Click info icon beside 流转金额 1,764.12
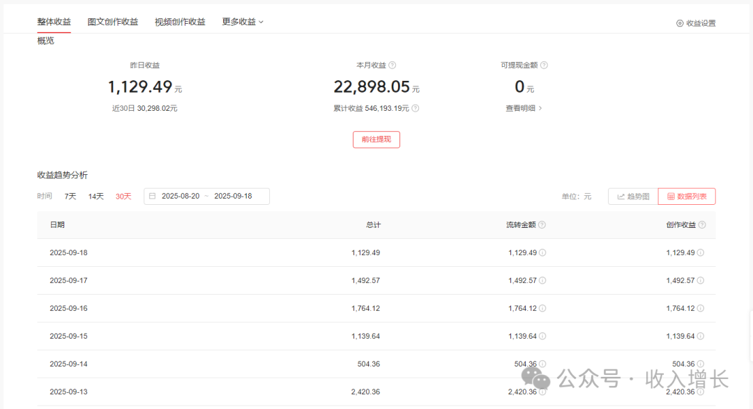753x409 pixels. coord(542,308)
